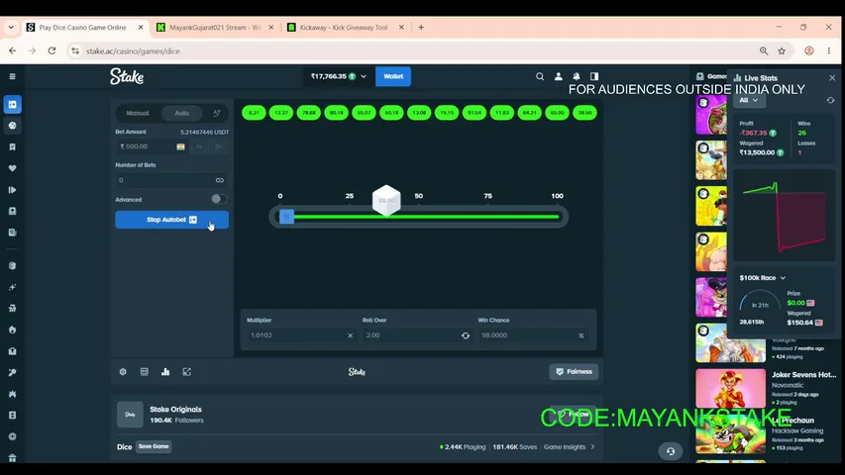This screenshot has height=475, width=845.
Task: Click the Stop Autobet button
Action: [172, 220]
